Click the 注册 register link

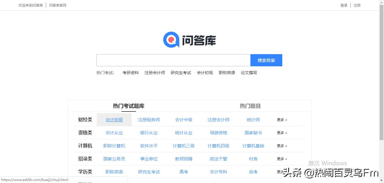pyautogui.click(x=357, y=5)
